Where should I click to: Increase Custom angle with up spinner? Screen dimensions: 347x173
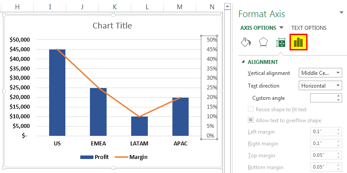coord(338,95)
